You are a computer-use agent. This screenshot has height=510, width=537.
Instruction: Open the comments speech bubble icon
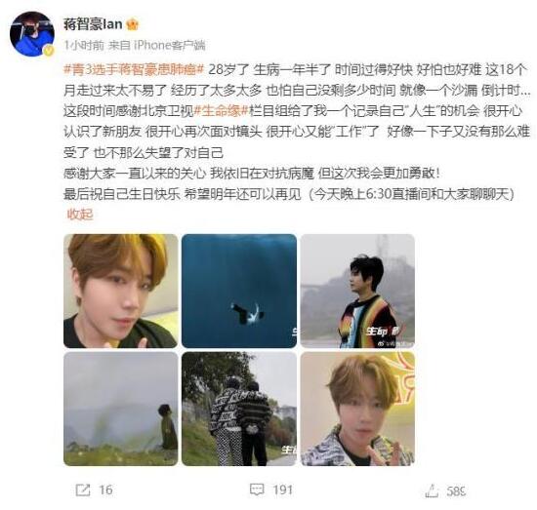pyautogui.click(x=257, y=490)
